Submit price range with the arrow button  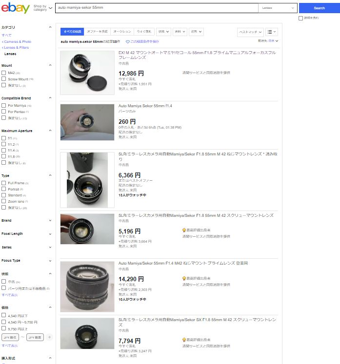tap(49, 337)
